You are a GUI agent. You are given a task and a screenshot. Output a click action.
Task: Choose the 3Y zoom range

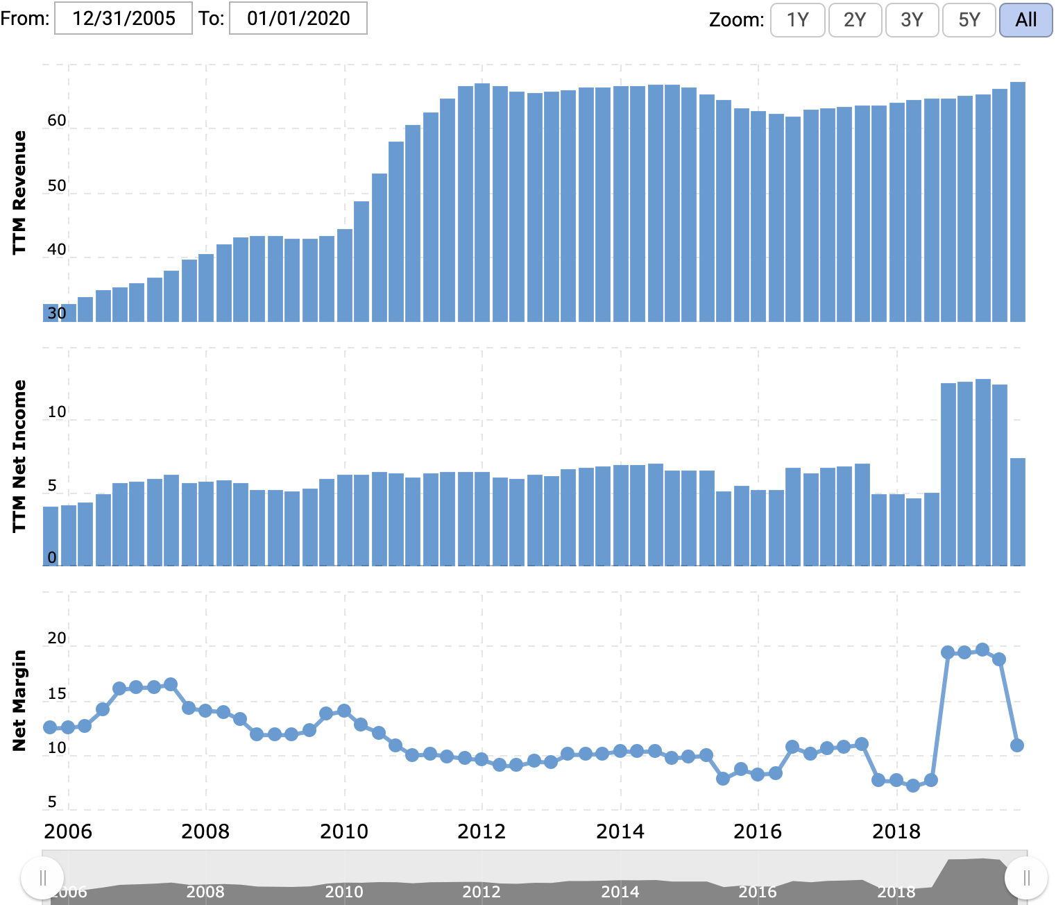tap(912, 19)
